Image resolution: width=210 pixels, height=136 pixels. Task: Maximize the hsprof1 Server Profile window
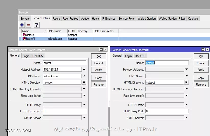coord(101,50)
